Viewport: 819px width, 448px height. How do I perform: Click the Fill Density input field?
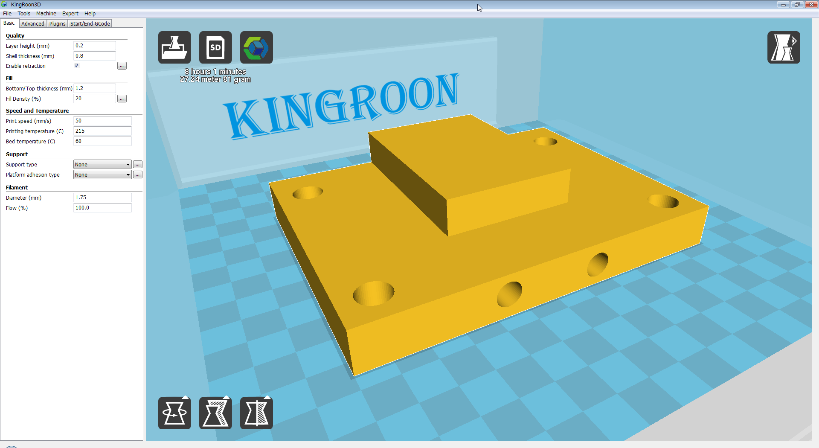click(x=95, y=99)
